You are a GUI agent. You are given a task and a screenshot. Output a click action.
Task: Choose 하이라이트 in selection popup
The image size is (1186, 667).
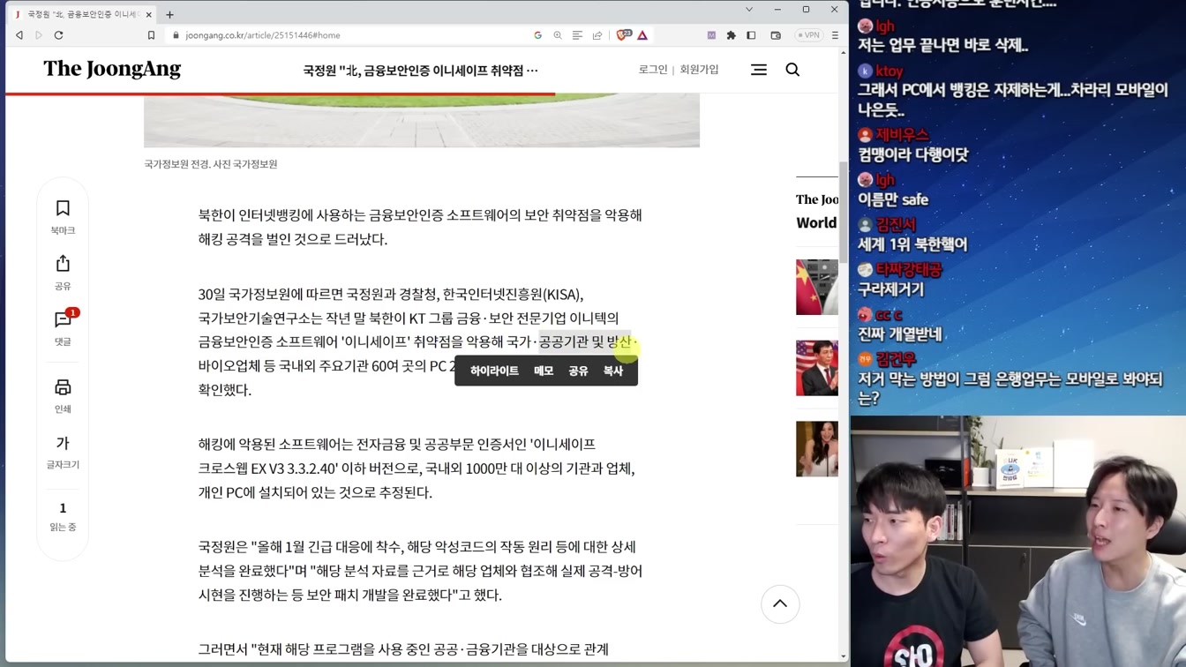494,371
